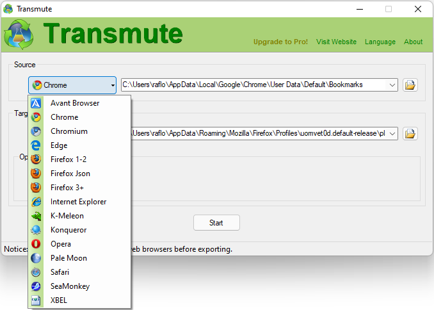
Task: Click the Safari compass icon
Action: 36,272
